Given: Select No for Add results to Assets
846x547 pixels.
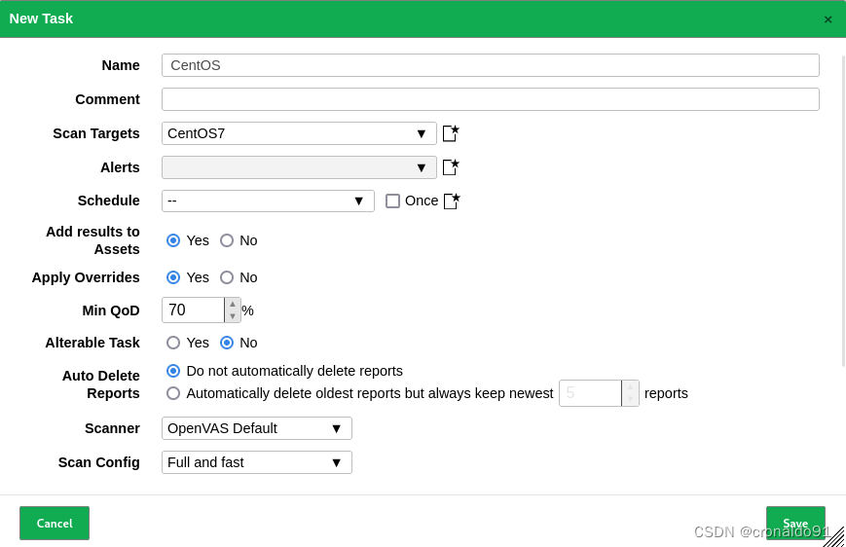Looking at the screenshot, I should click(x=227, y=240).
